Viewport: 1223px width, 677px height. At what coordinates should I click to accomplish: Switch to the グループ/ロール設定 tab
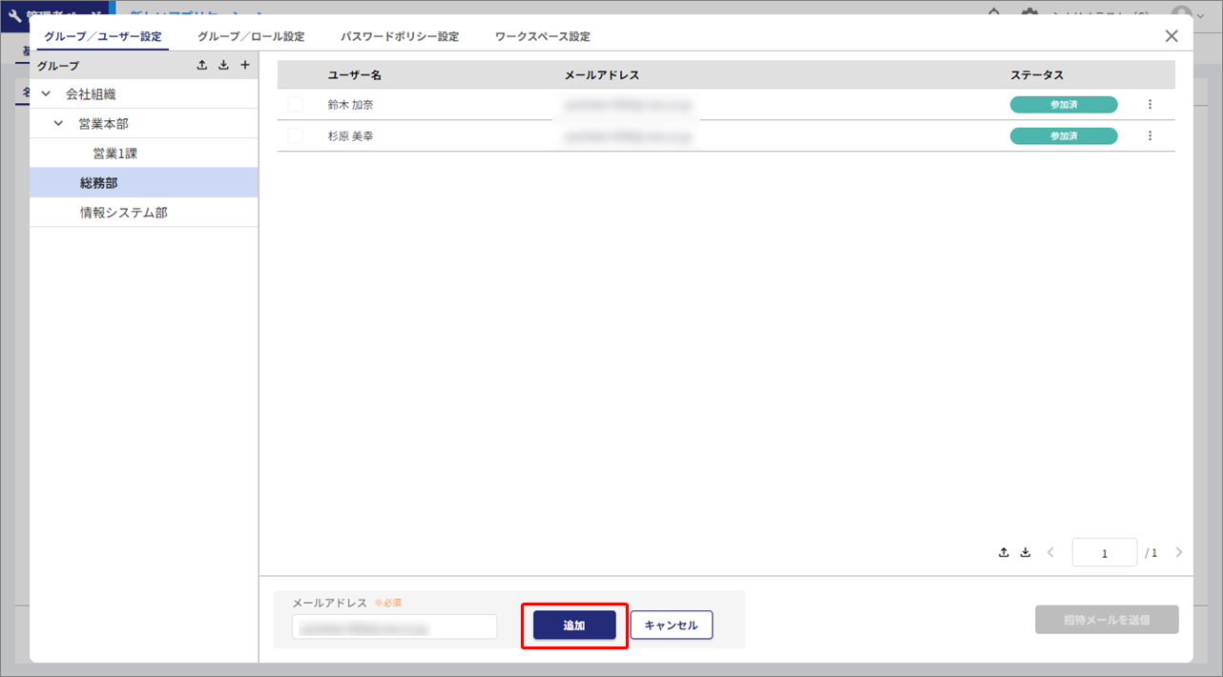pos(251,37)
